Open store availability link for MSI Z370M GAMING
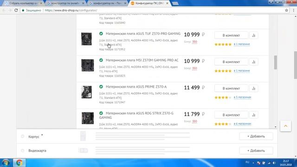This screenshot has height=167, width=297. [x=242, y=71]
